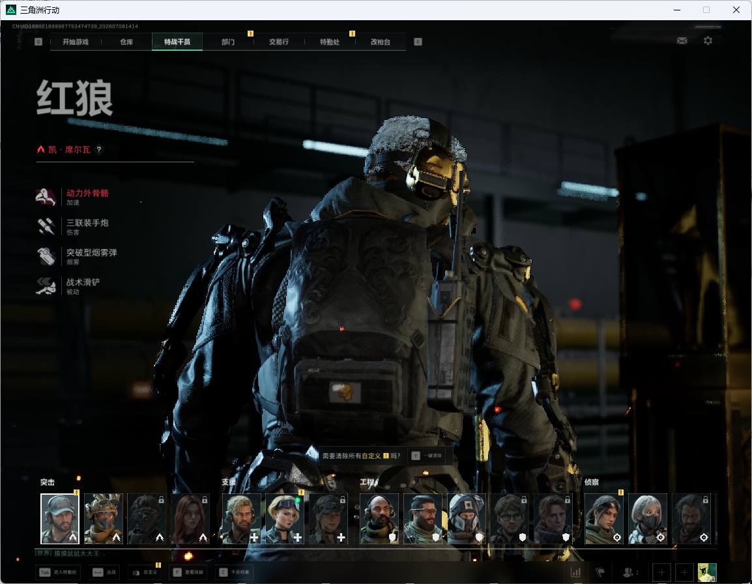Open the mail envelope icon
This screenshot has width=752, height=584.
tap(682, 41)
